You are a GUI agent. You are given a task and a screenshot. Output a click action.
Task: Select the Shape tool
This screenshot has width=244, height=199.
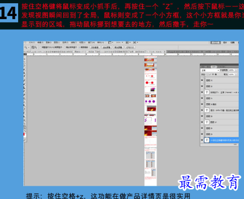tap(25, 120)
